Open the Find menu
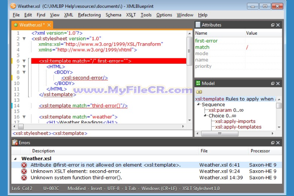 [x=41, y=15]
